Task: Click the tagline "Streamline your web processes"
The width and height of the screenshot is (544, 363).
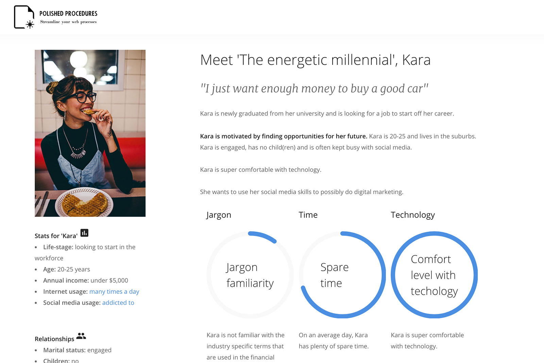Action: pos(68,22)
